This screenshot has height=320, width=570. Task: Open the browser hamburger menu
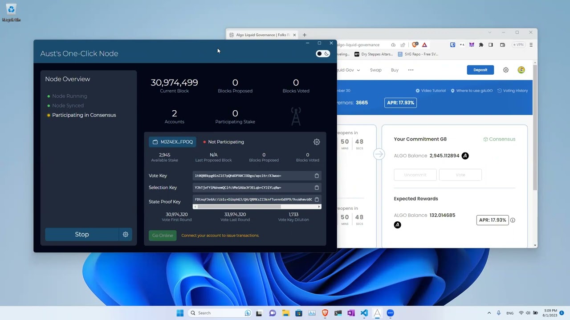531,45
